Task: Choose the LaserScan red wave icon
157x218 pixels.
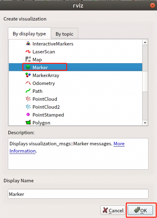Action: click(28, 51)
